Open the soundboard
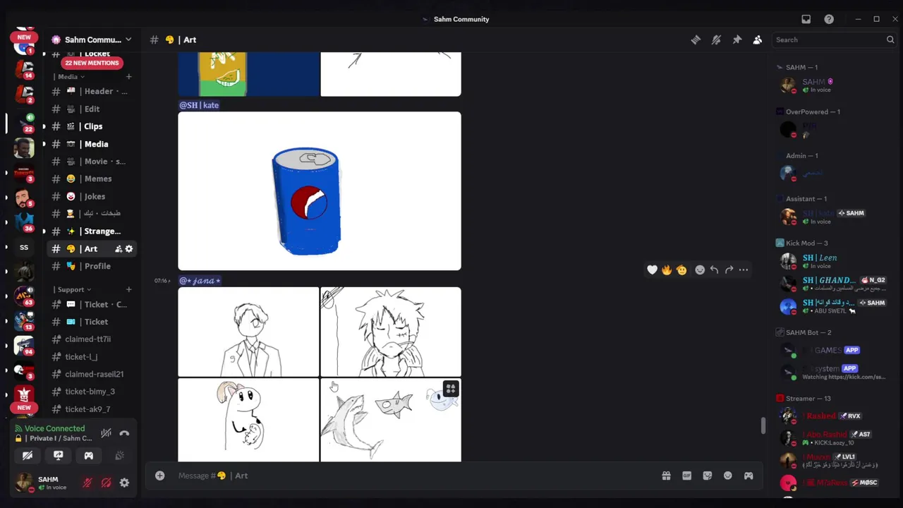Viewport: 903px width, 508px height. [x=119, y=456]
